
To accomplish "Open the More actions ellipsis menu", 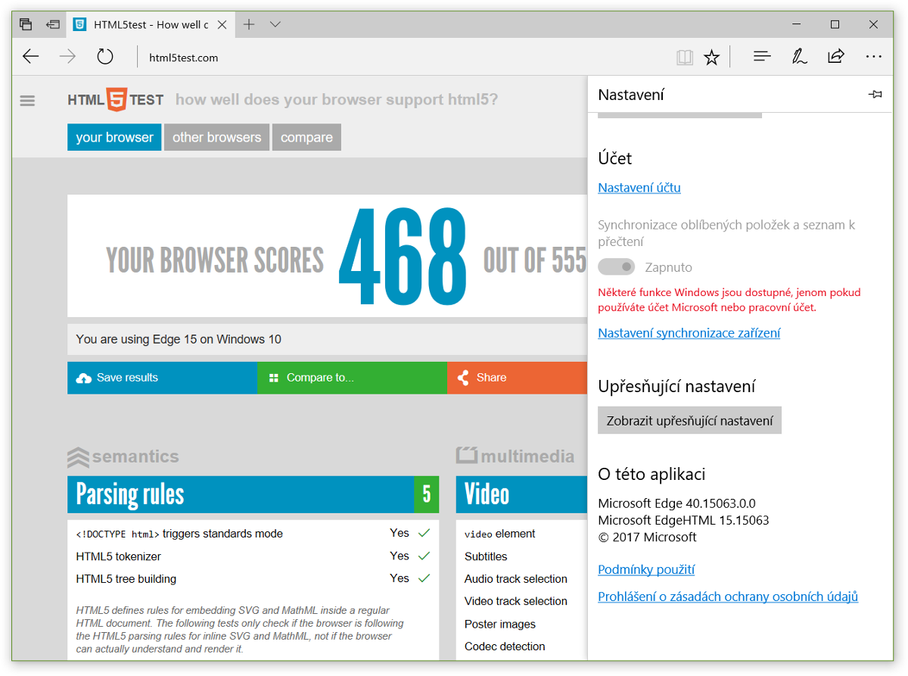I will point(874,57).
